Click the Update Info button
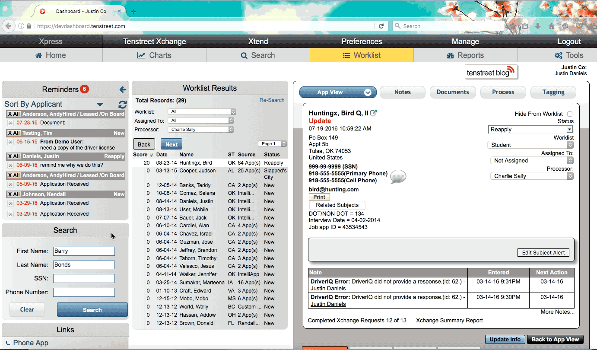This screenshot has height=350, width=597. click(505, 339)
